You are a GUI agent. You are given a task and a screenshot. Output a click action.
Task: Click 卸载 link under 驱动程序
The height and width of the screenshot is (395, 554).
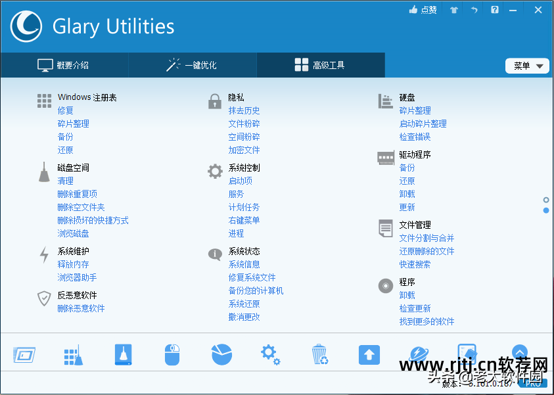coord(407,194)
